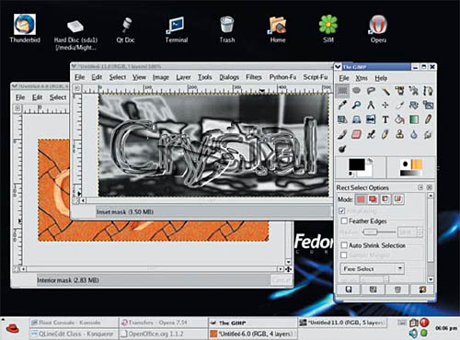460x340 pixels.
Task: Toggle Auto Shrink Selection checkbox
Action: (344, 245)
